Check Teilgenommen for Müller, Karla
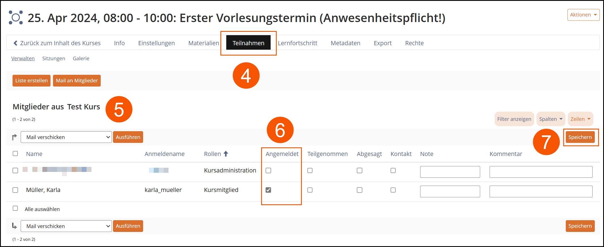This screenshot has height=247, width=604. [310, 190]
